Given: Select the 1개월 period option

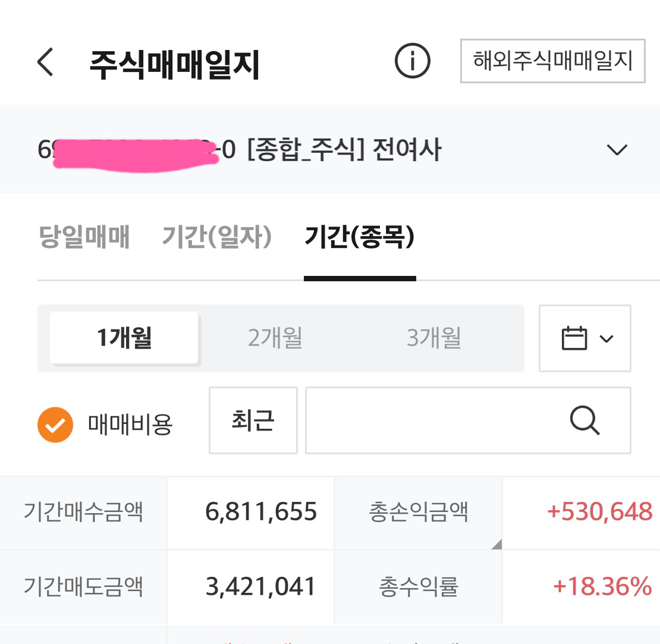Looking at the screenshot, I should point(124,338).
